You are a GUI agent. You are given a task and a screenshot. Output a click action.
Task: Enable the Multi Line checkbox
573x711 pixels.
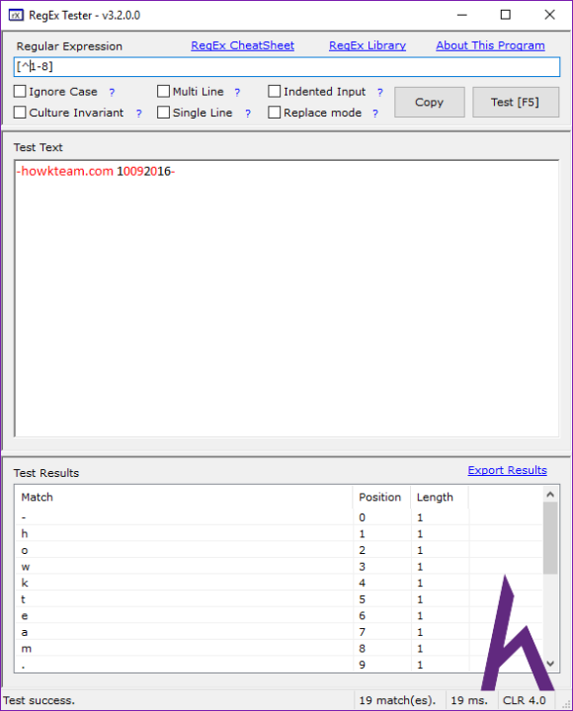(163, 92)
